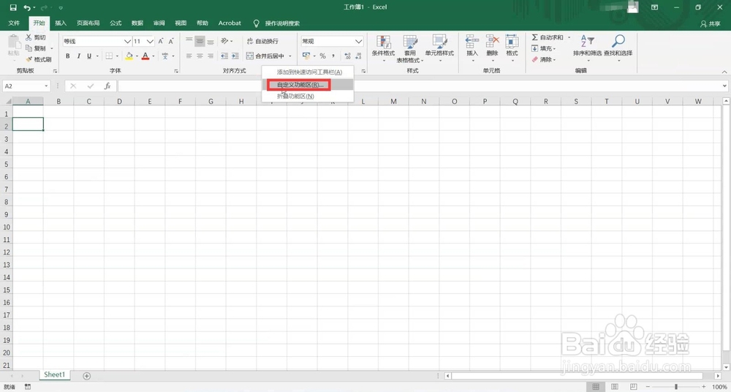Open the Clear (清除) dropdown

[x=544, y=59]
